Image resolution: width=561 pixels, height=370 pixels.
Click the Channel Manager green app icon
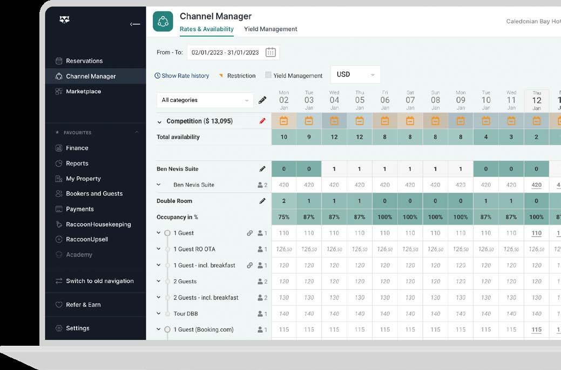click(x=163, y=22)
